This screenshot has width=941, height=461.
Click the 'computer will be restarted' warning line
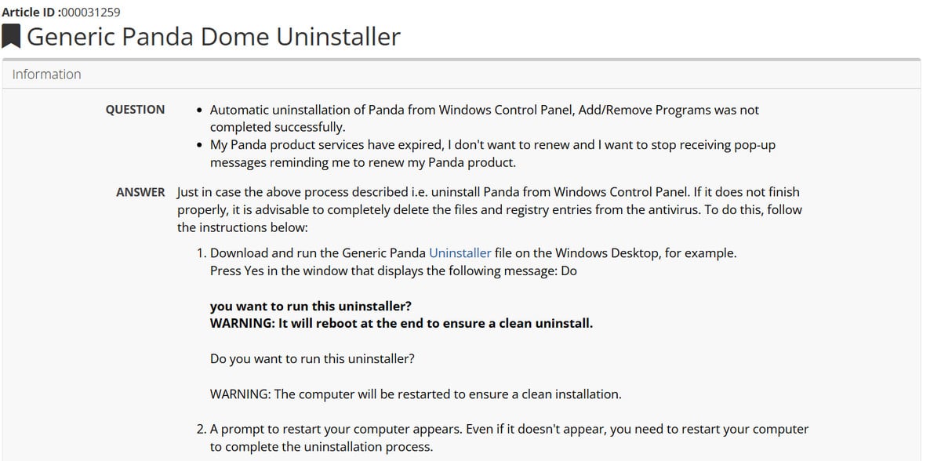[416, 394]
